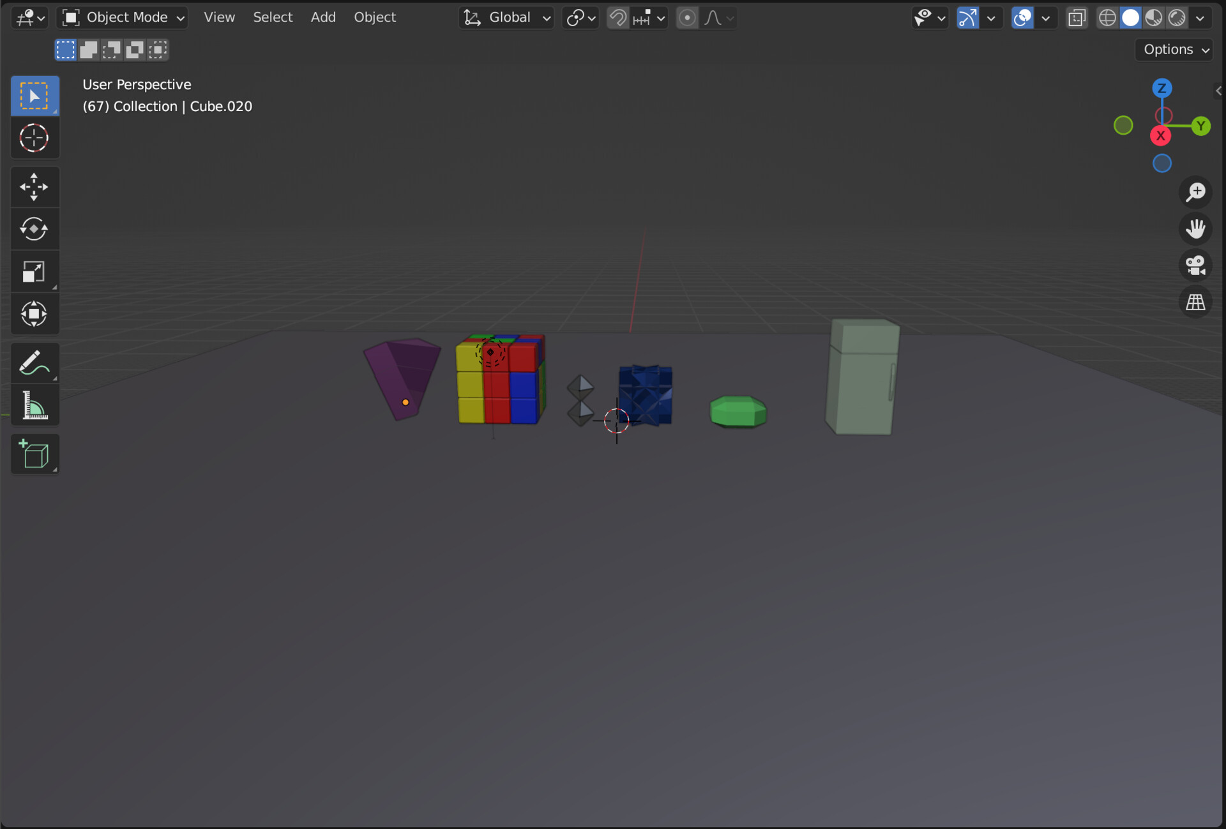Screen dimensions: 1226x829
Task: Open the Object Mode dropdown
Action: click(x=121, y=17)
